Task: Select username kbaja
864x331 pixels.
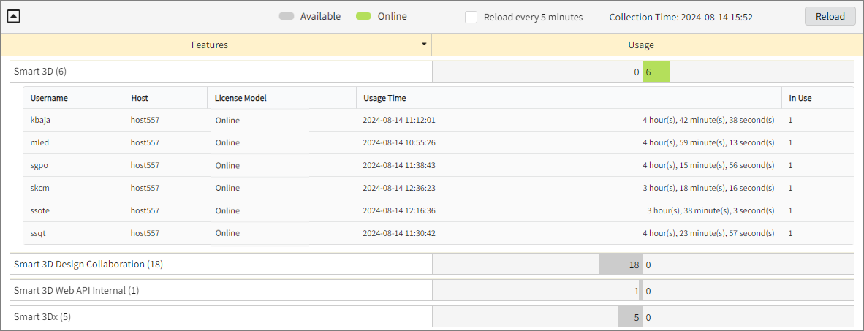Action: point(40,120)
